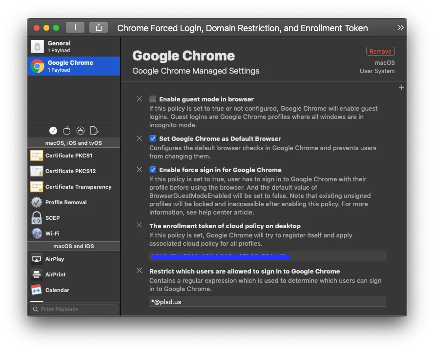Click the *@plsd.us restriction field

[x=268, y=302]
